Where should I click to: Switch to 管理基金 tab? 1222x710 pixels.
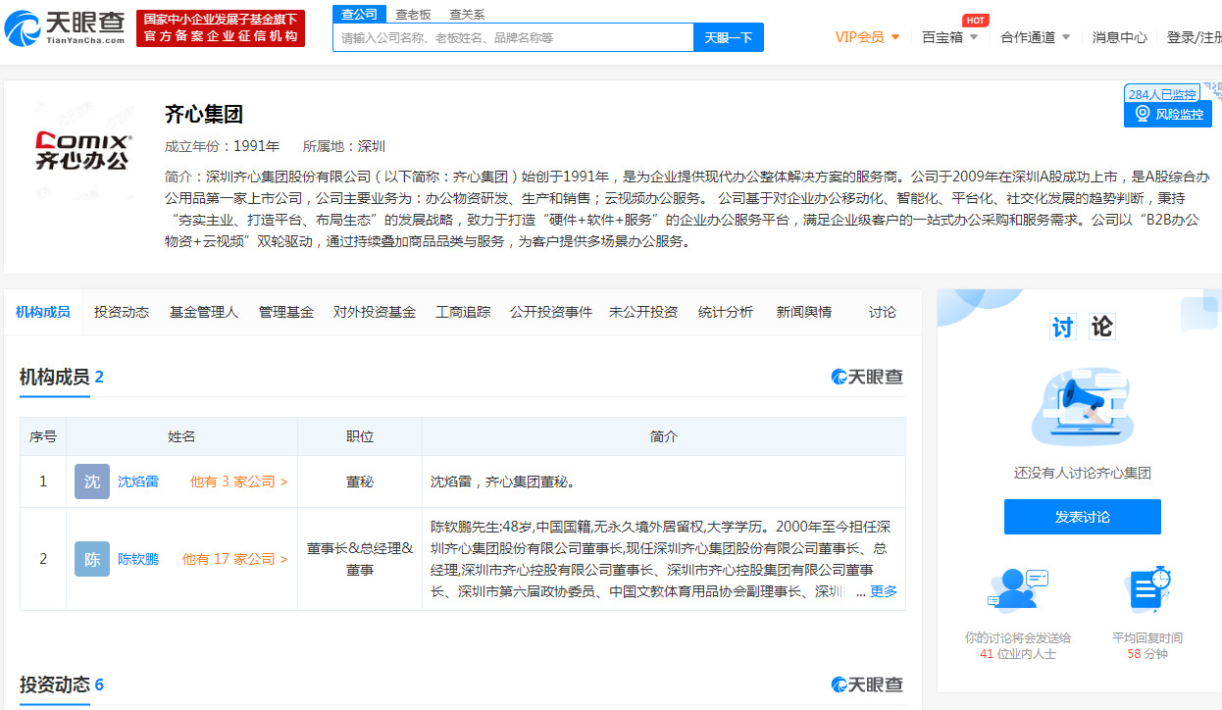tap(286, 312)
